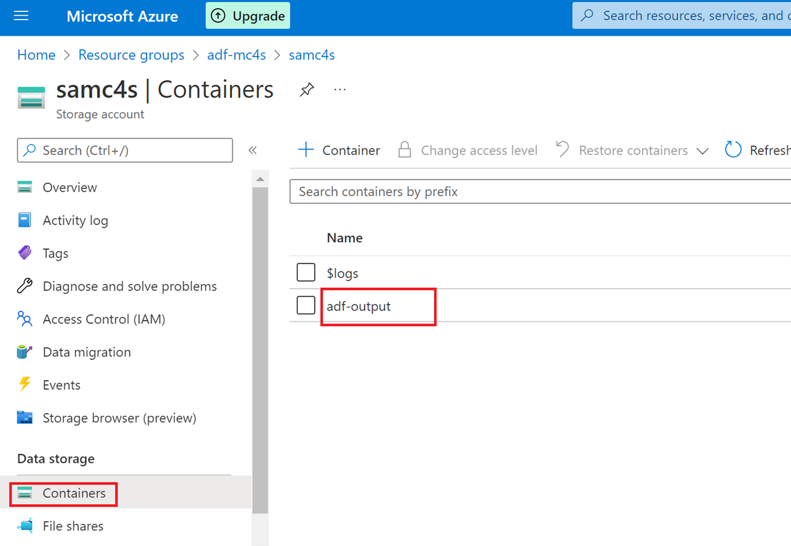Click Change access level

468,150
